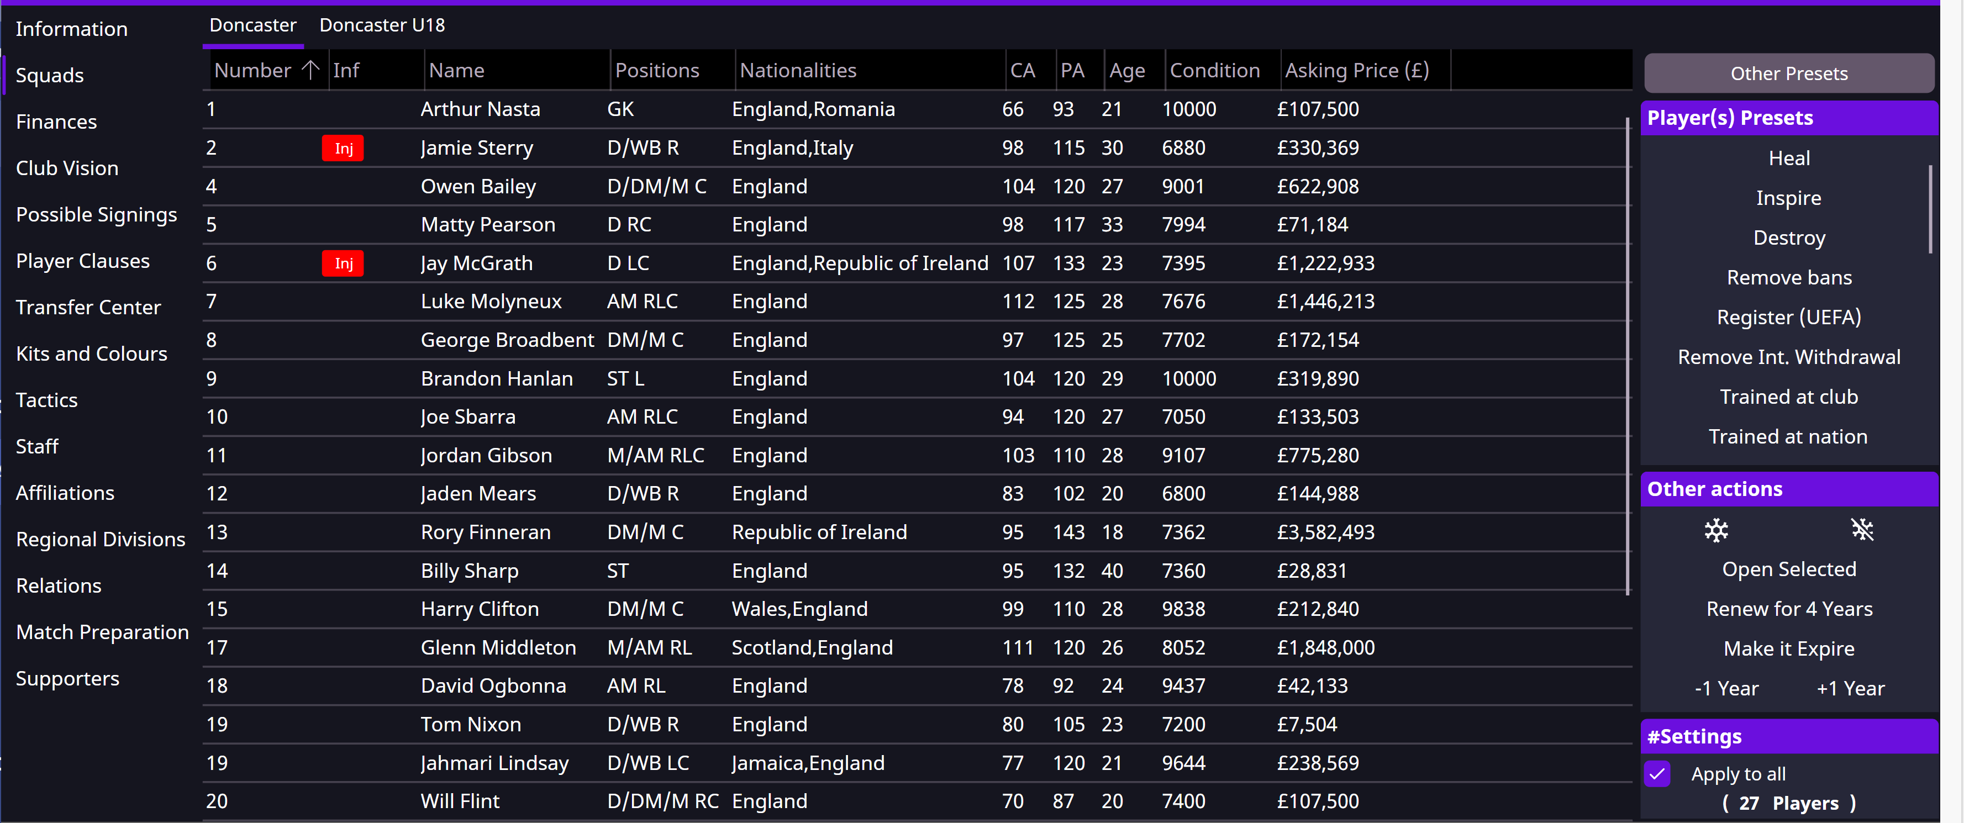Screen dimensions: 1964x823
Task: Click Jay McGrath's Inj injury badge
Action: point(343,263)
